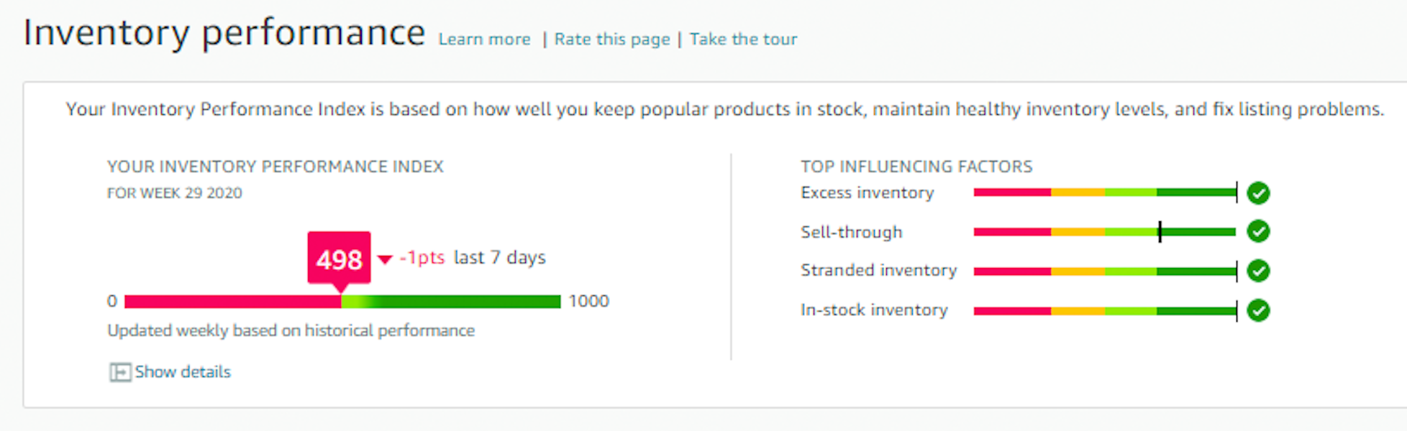Click the Inventory performance page heading
The image size is (1407, 431).
pyautogui.click(x=224, y=33)
